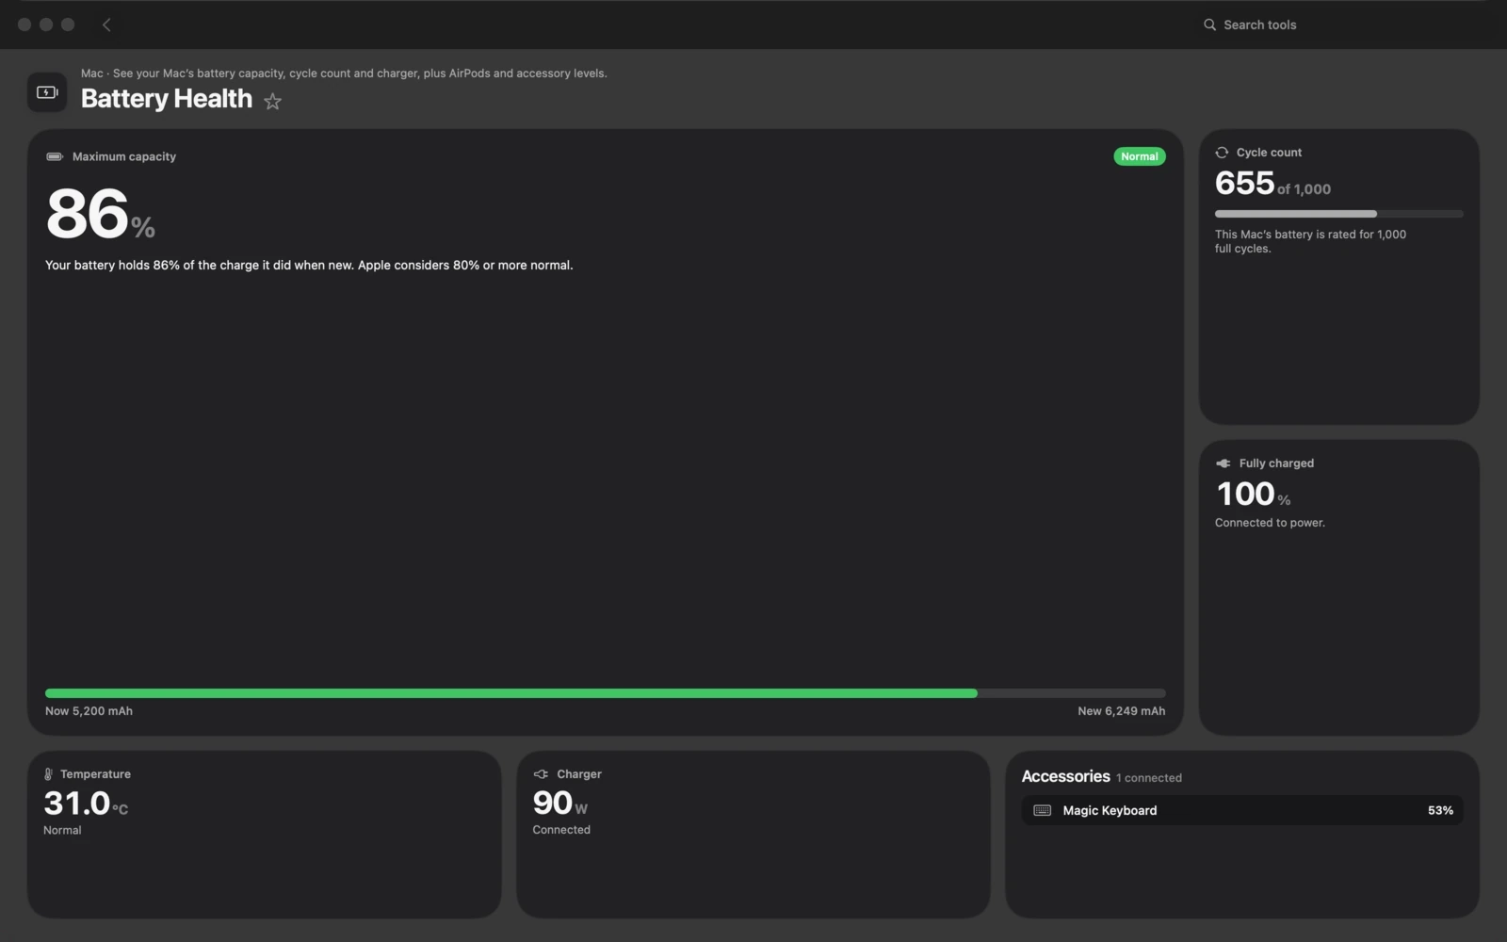Click the Battery Health title
This screenshot has width=1507, height=942.
point(167,99)
